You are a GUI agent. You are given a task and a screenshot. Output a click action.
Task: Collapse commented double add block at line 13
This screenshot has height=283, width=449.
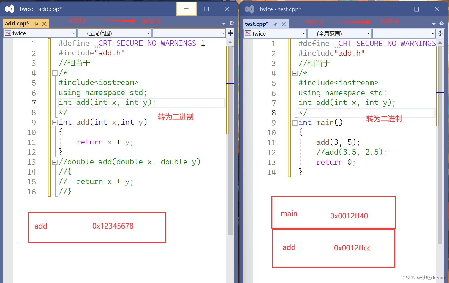tap(55, 162)
